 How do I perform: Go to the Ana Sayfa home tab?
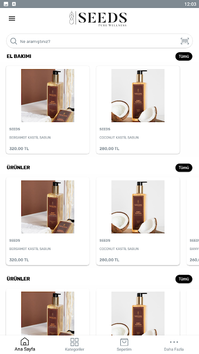click(25, 345)
